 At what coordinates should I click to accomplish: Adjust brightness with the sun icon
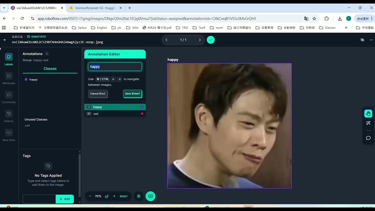[x=139, y=196]
